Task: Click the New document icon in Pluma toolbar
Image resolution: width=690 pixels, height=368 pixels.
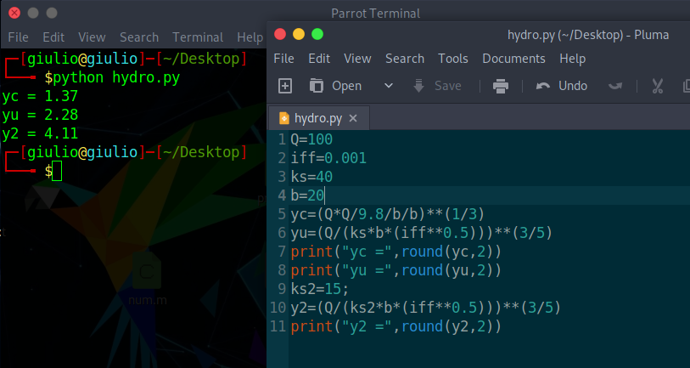Action: [x=285, y=86]
